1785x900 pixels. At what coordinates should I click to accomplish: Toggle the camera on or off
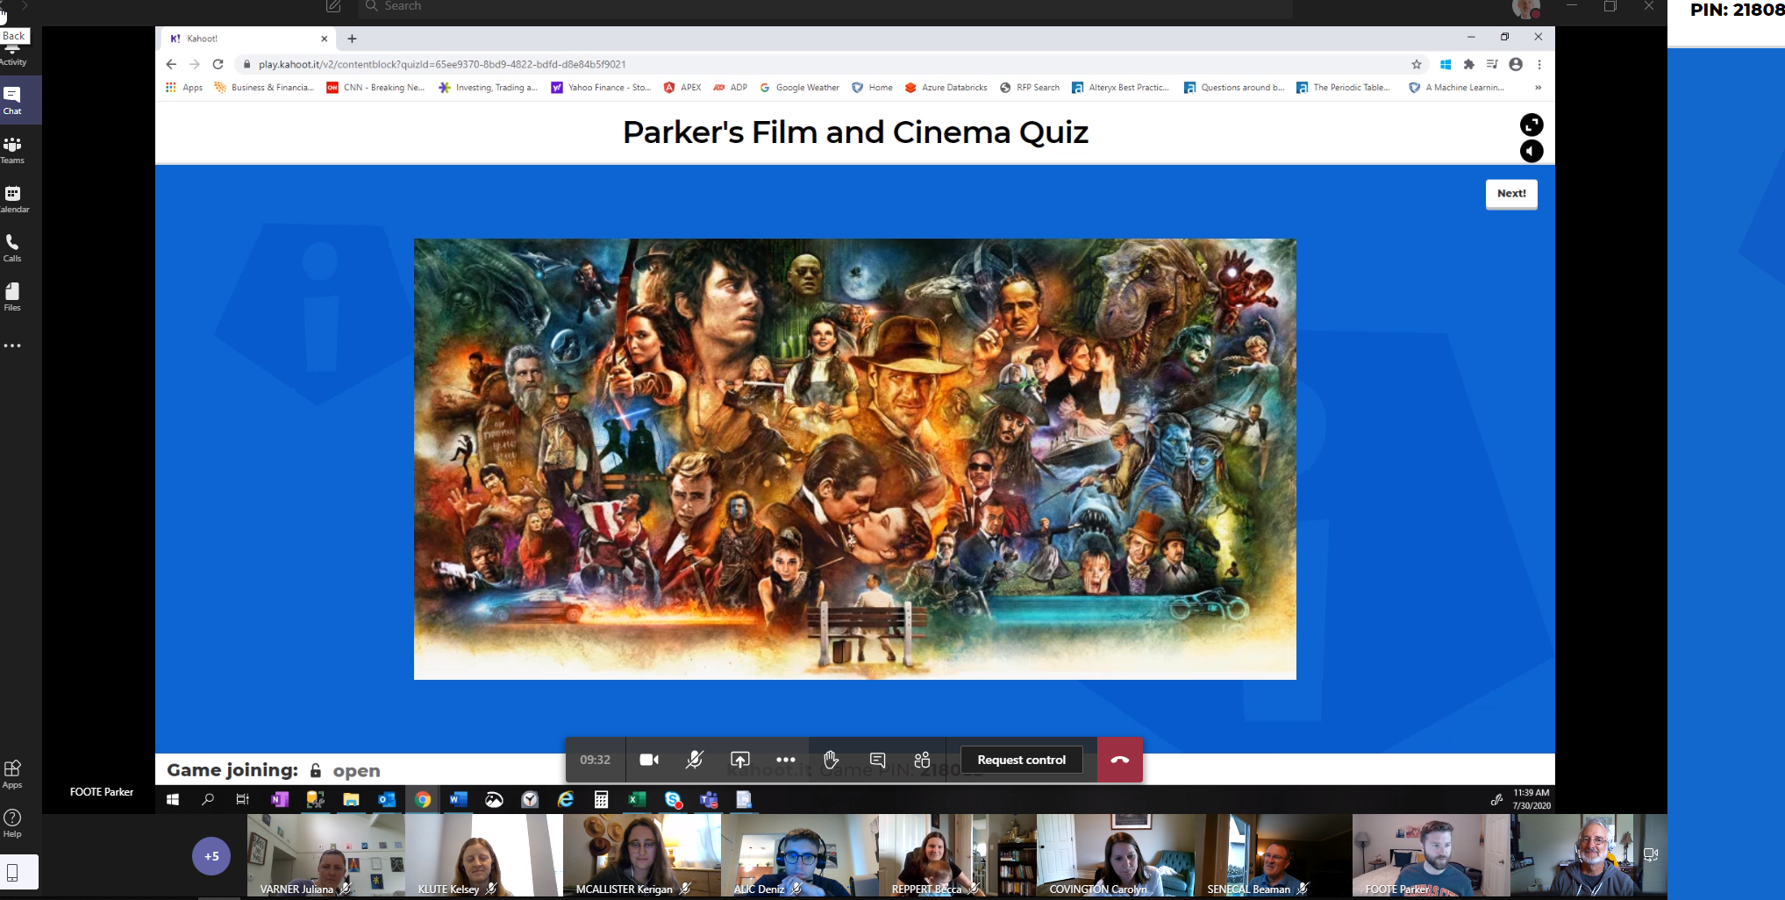649,760
